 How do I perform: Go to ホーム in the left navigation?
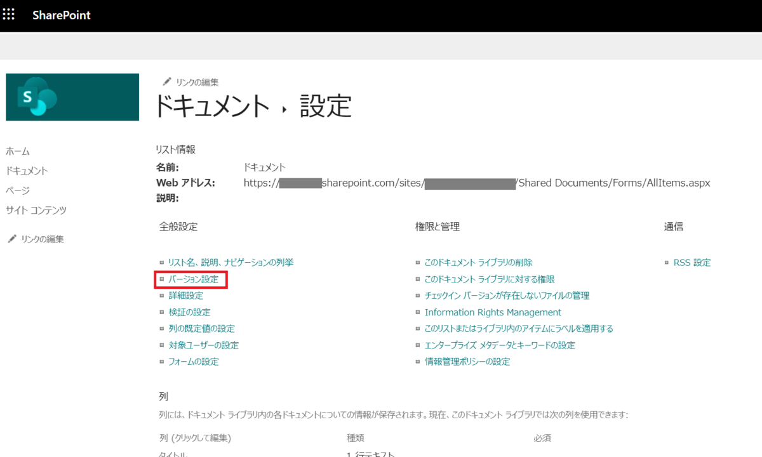[x=18, y=151]
